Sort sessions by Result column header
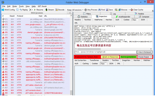Image resolution: width=155 pixels, height=99 pixels. (12, 16)
